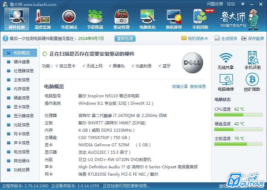
Task: Click 戴尔 0HVRTT motherboard text
Action: 112,123
